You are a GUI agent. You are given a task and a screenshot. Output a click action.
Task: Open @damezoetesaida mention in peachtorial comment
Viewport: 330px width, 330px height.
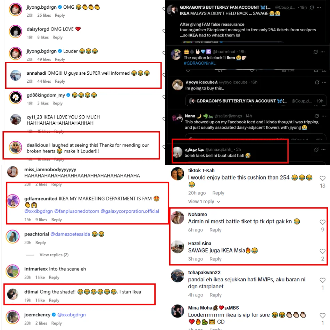click(x=70, y=234)
